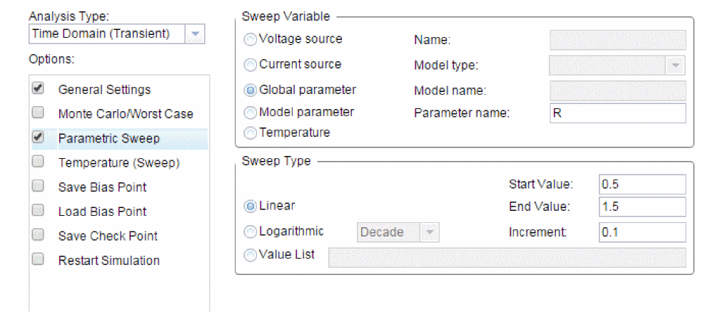
Task: Select Logarithmic sweep type
Action: pos(251,232)
